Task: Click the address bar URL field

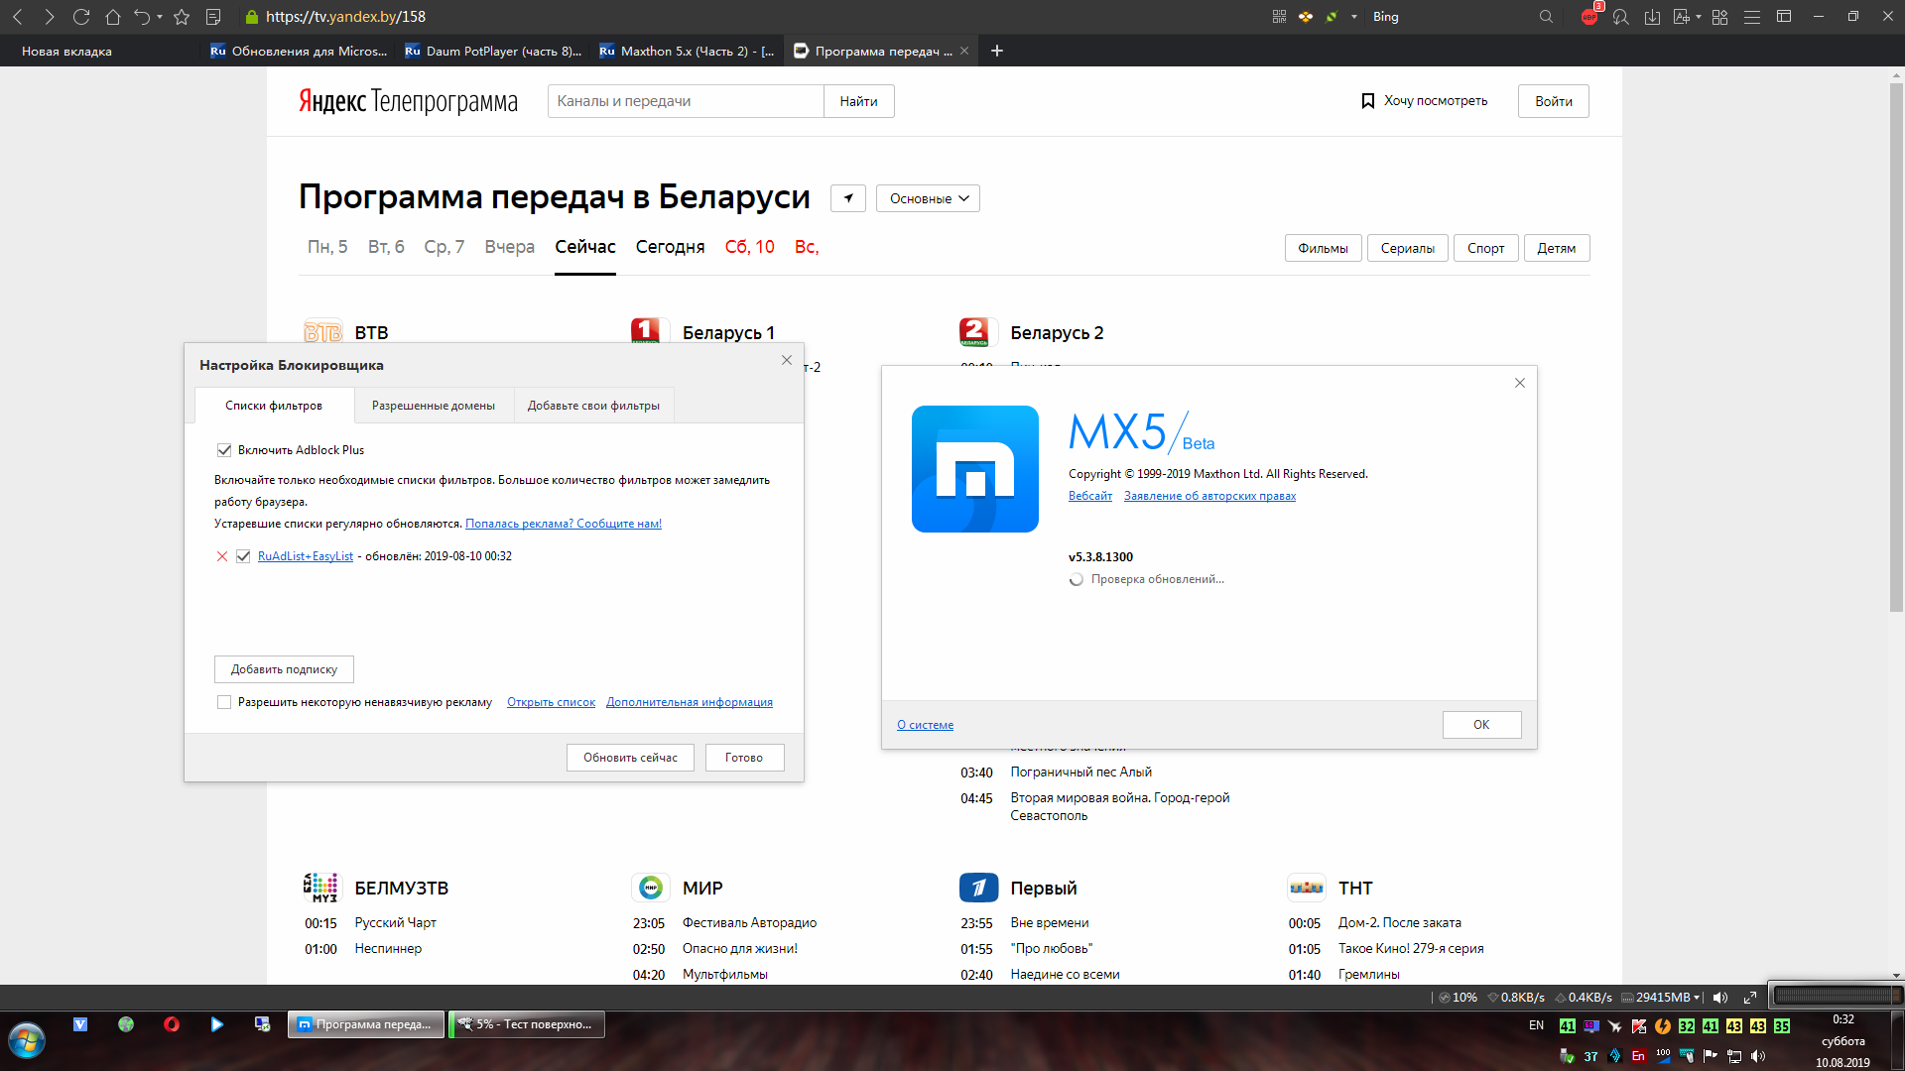Action: [754, 17]
